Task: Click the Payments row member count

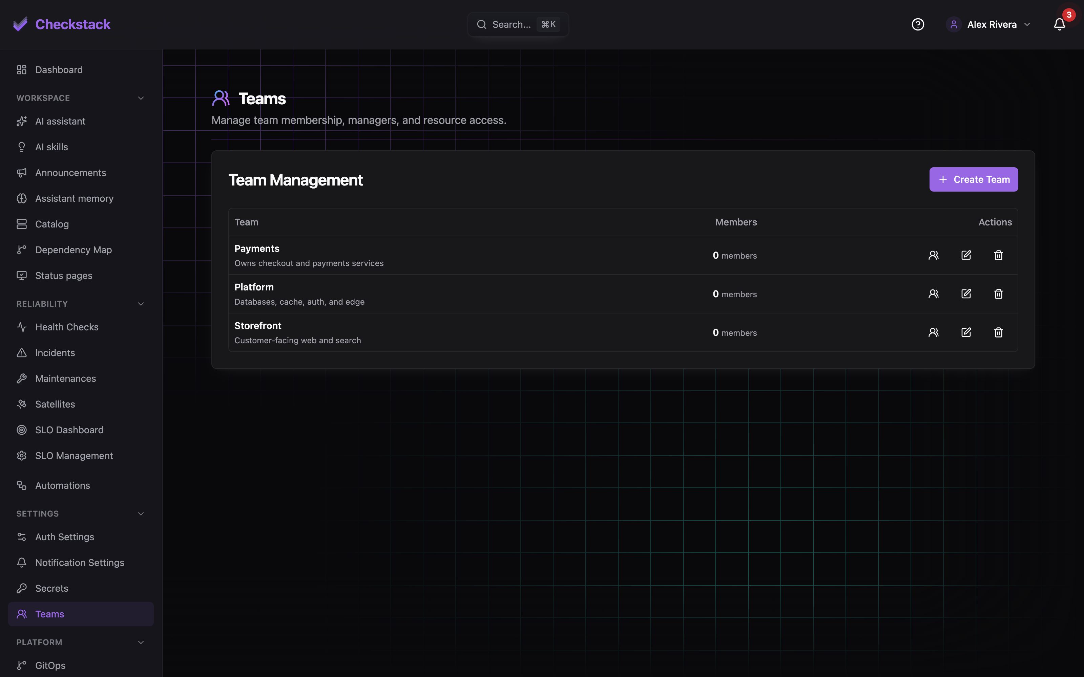Action: tap(735, 255)
